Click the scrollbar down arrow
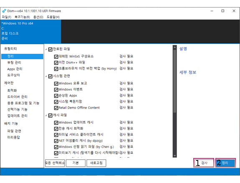240x183 pixels. click(174, 155)
